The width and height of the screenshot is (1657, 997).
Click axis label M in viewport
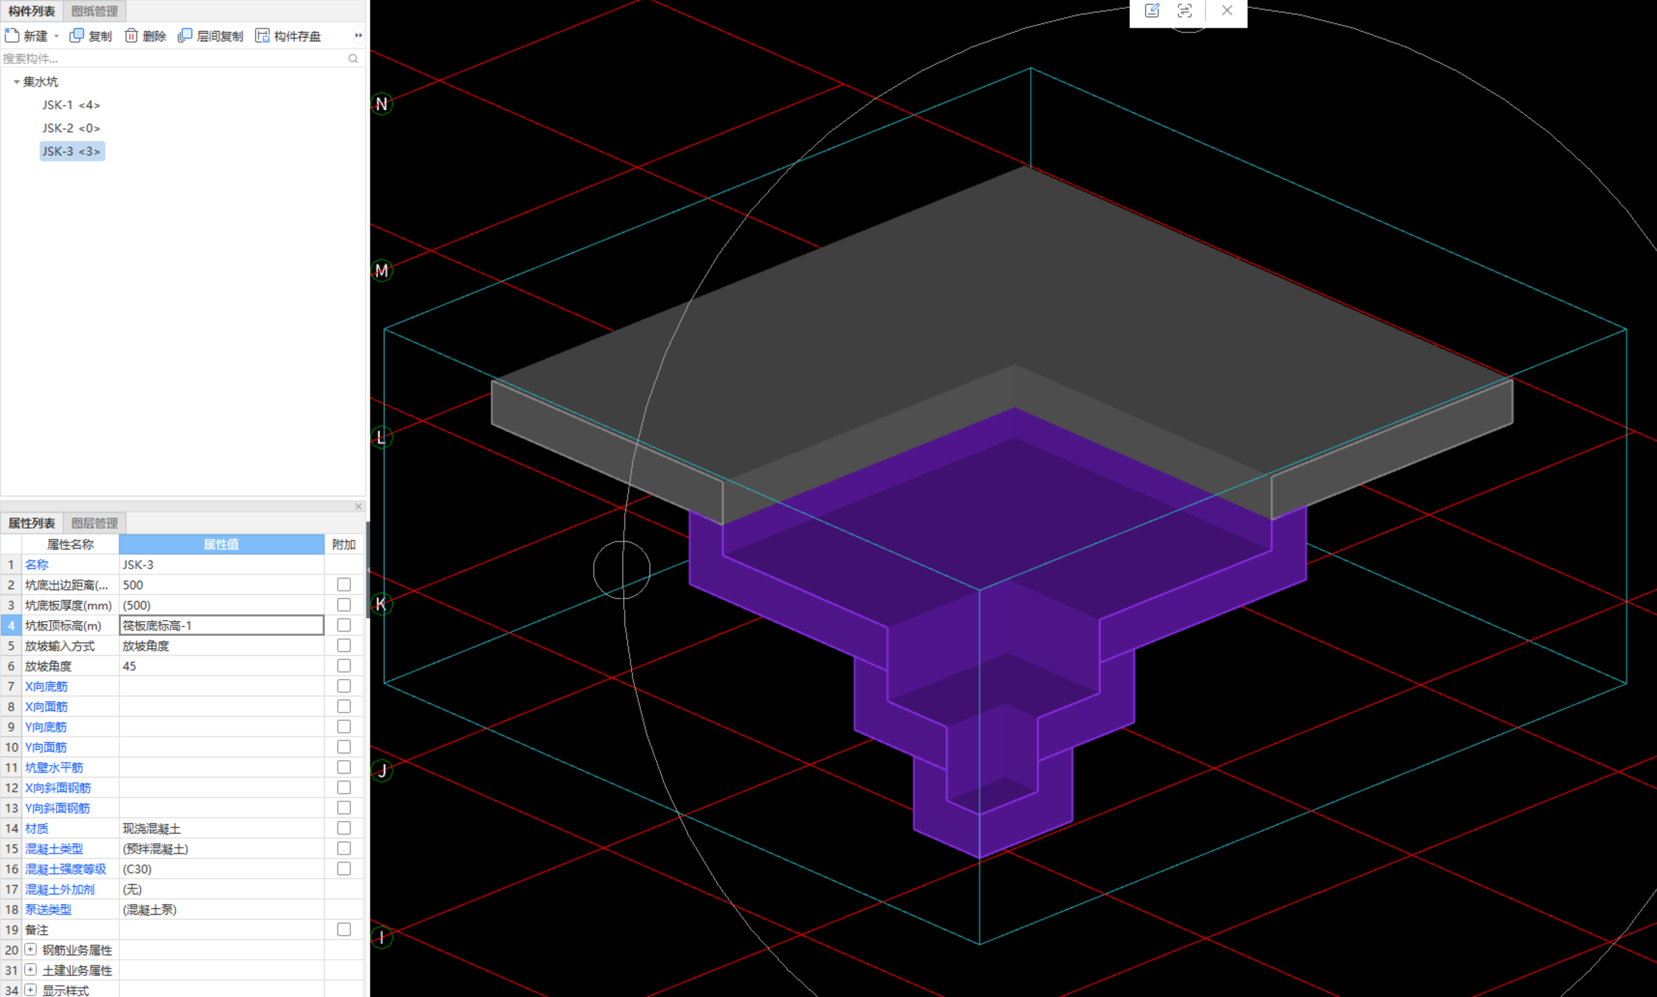381,270
